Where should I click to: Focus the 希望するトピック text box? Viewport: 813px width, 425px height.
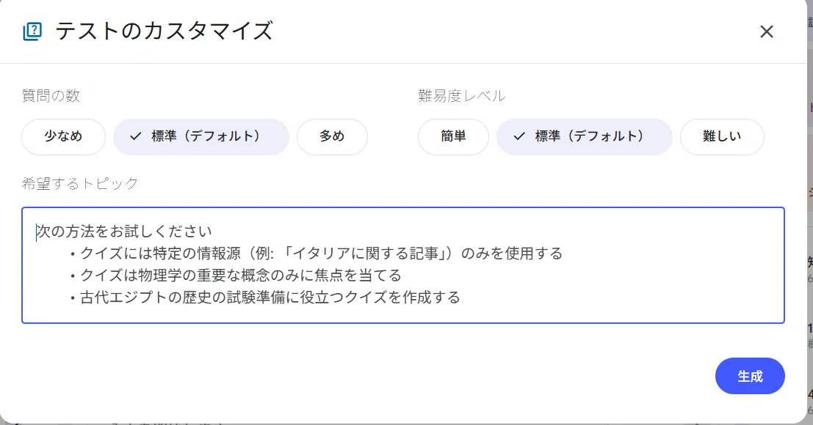403,265
